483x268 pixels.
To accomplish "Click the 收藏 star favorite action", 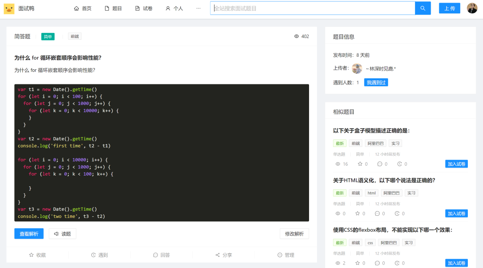I will pyautogui.click(x=37, y=255).
